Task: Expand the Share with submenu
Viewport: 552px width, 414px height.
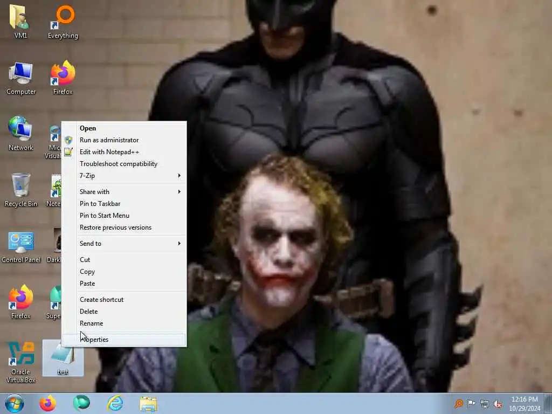Action: tap(125, 192)
